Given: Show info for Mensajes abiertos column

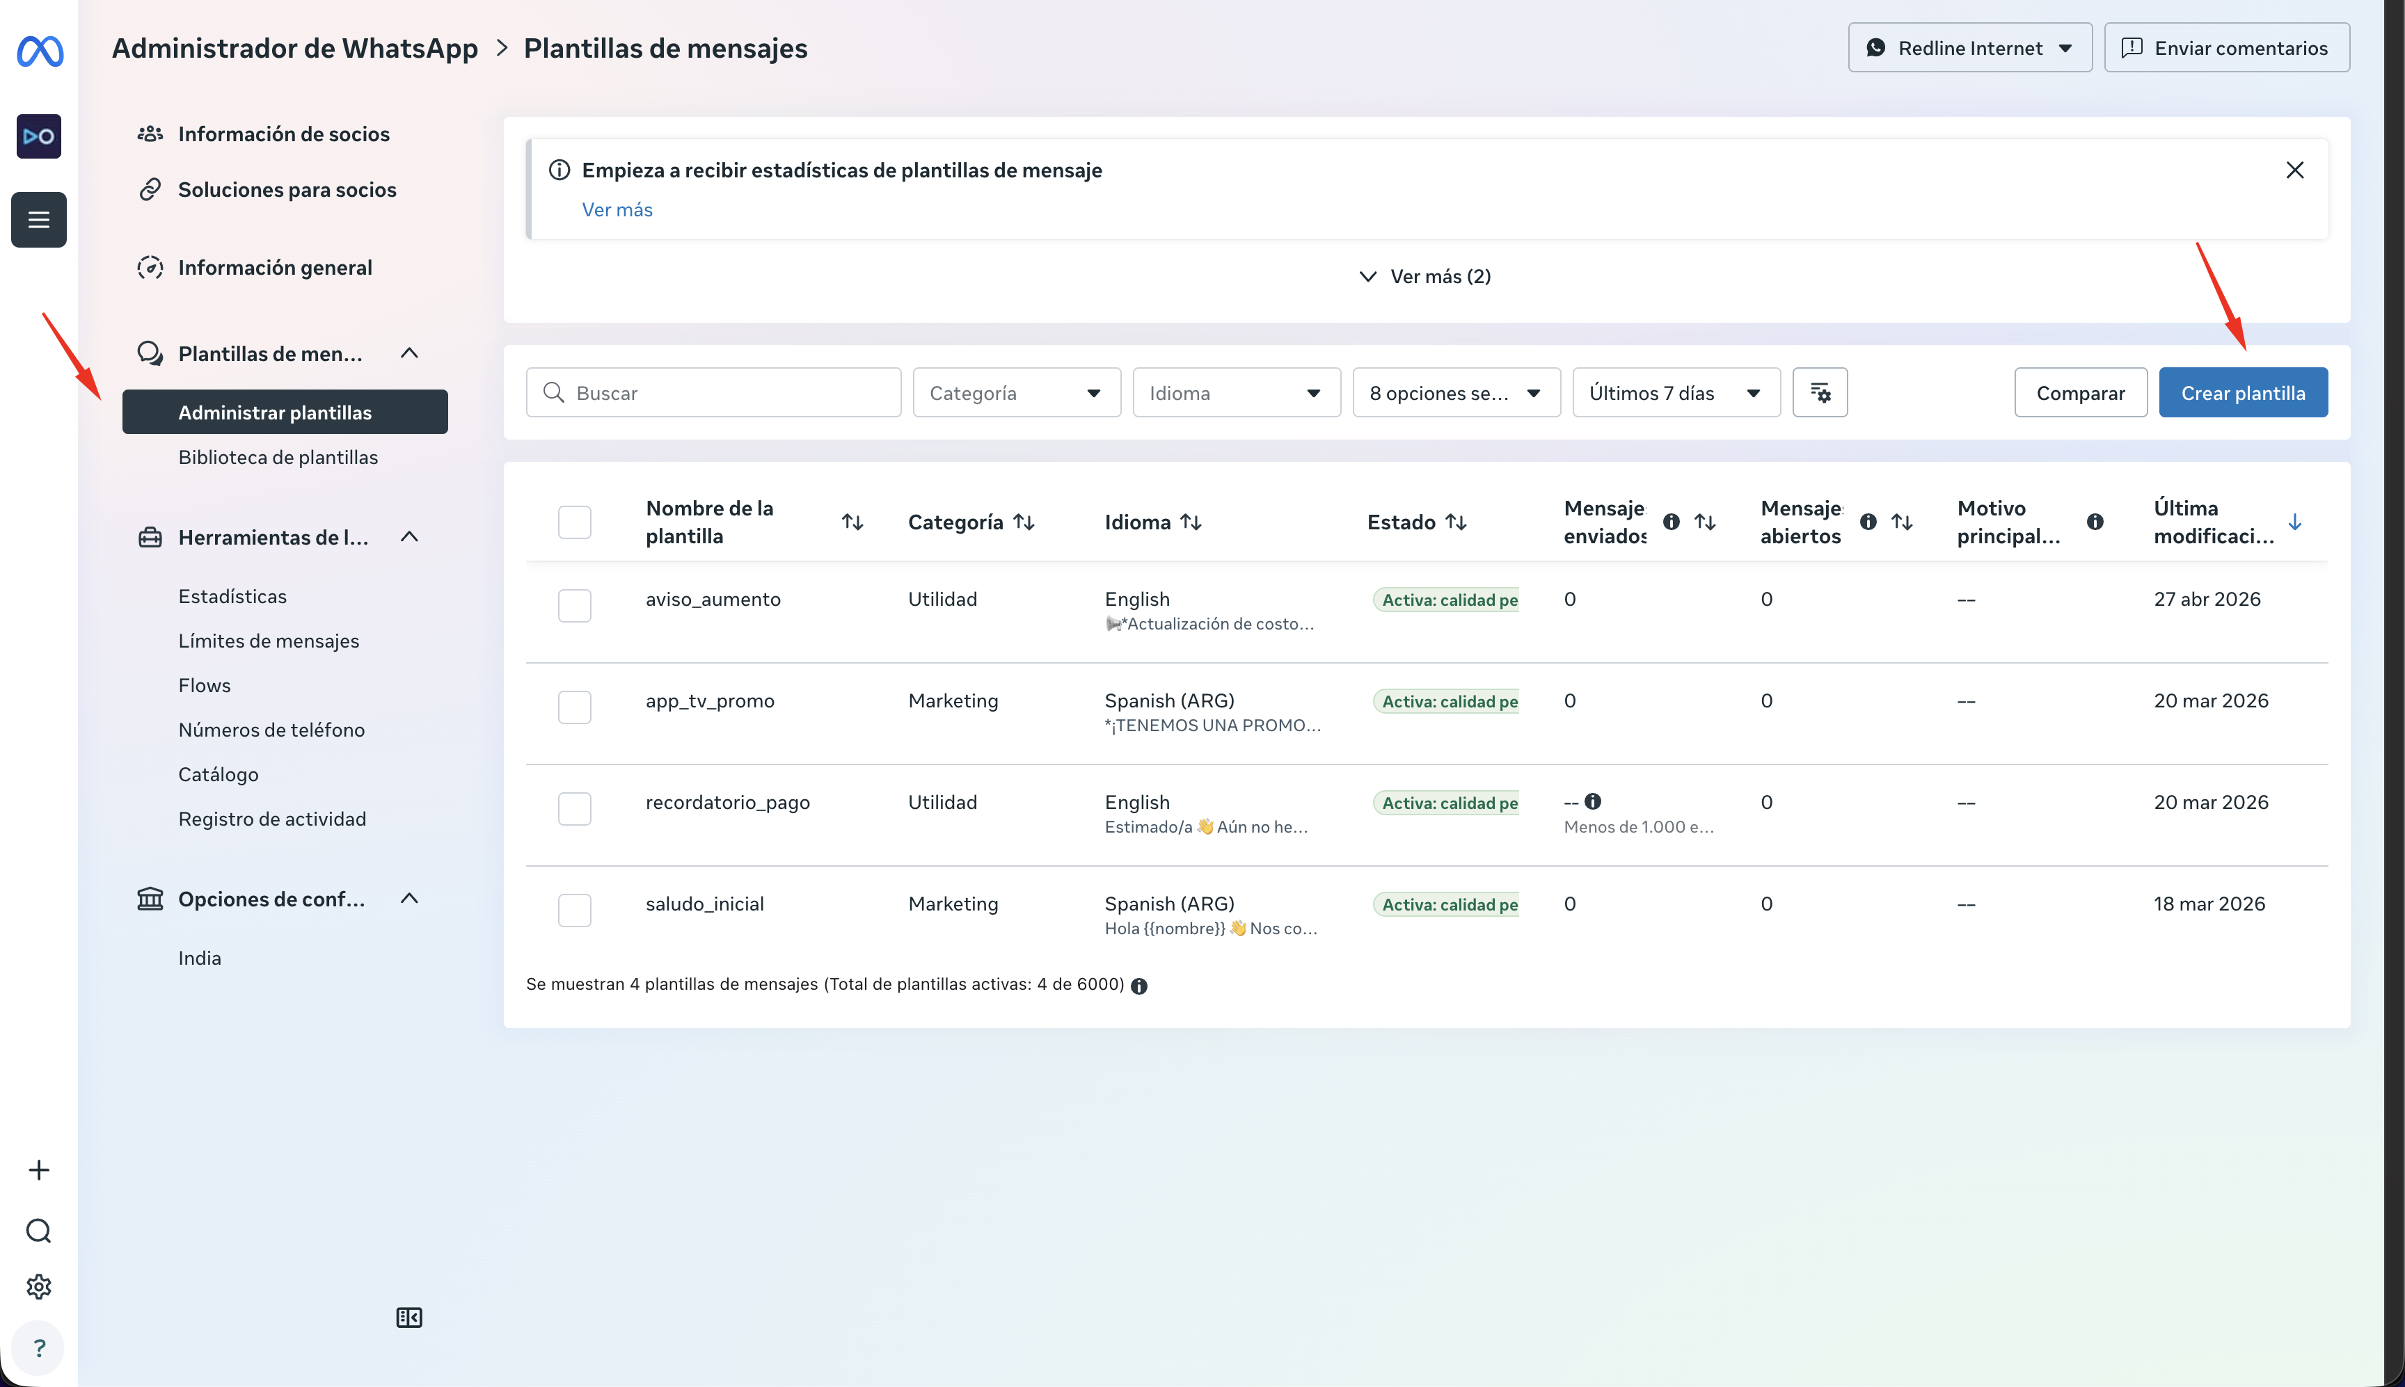Looking at the screenshot, I should [x=1868, y=522].
